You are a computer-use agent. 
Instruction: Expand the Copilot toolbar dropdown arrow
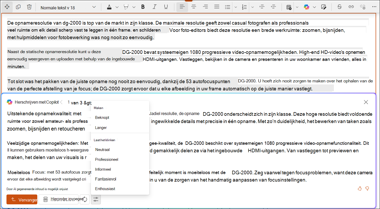pyautogui.click(x=314, y=7)
